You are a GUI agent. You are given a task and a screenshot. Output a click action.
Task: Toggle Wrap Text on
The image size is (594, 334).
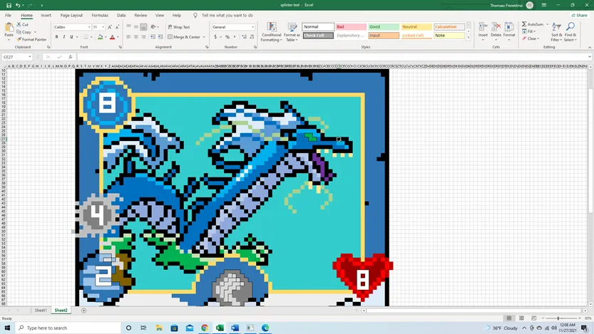[179, 27]
